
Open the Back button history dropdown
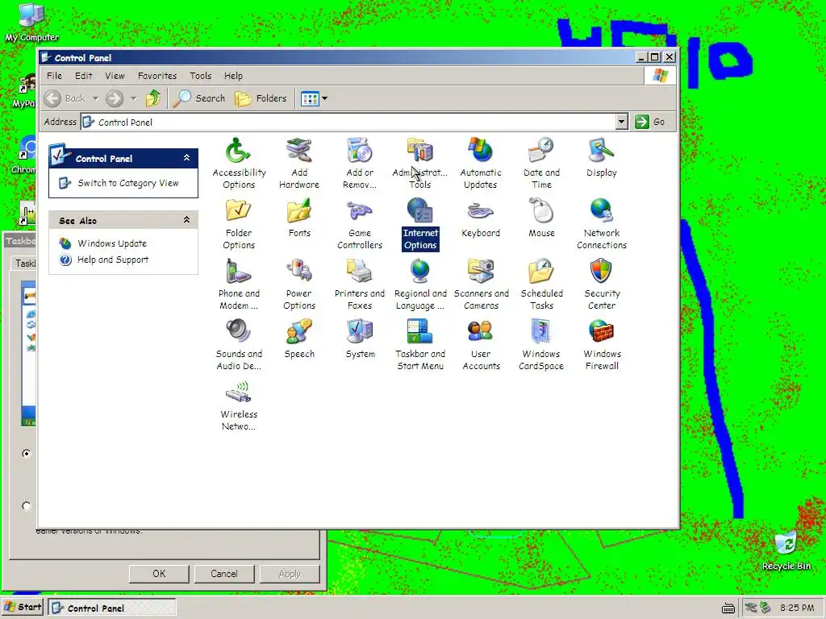[x=95, y=98]
